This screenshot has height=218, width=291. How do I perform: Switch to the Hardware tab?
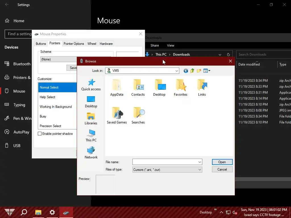point(106,44)
